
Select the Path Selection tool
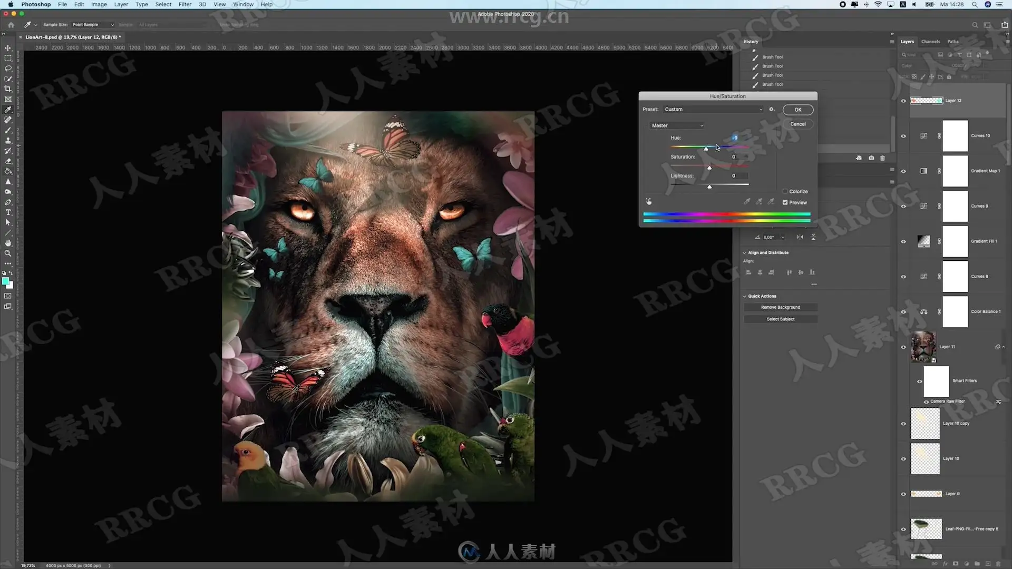click(8, 223)
